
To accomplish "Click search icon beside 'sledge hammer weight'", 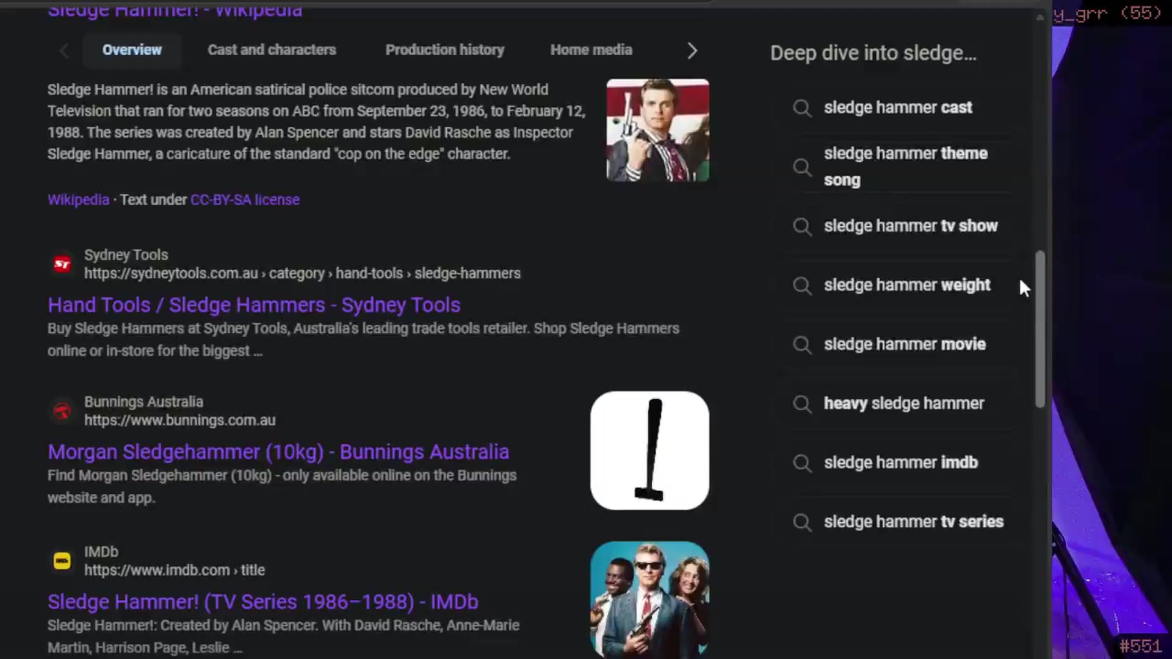I will (803, 286).
